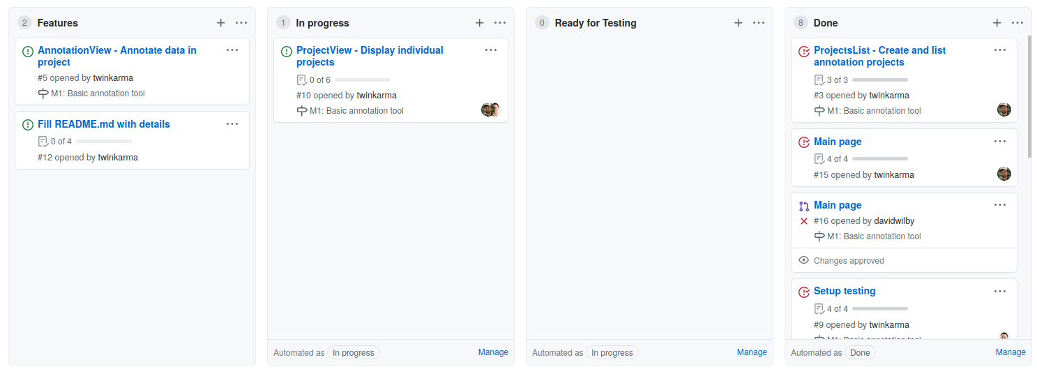Open Fill README.md card options menu
This screenshot has height=369, width=1037.
coord(232,124)
